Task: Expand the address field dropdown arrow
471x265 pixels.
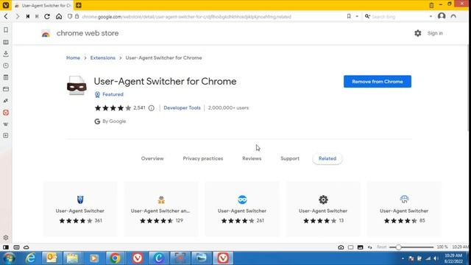Action: [x=357, y=16]
